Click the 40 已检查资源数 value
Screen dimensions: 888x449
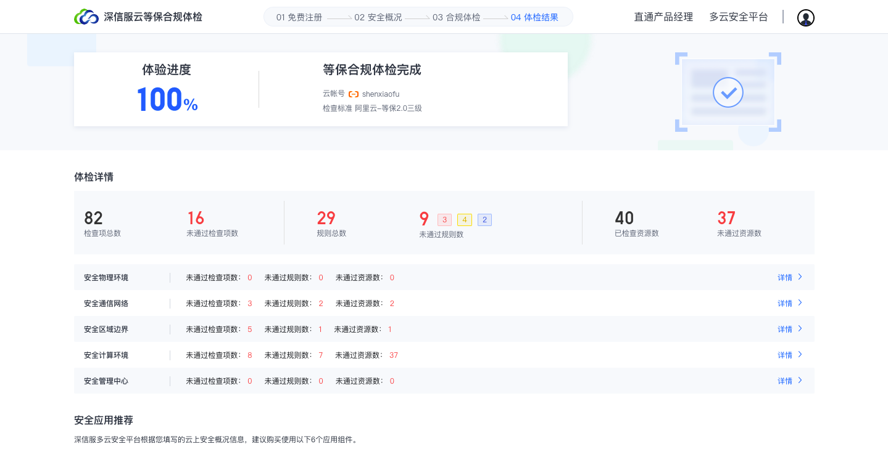pos(625,218)
